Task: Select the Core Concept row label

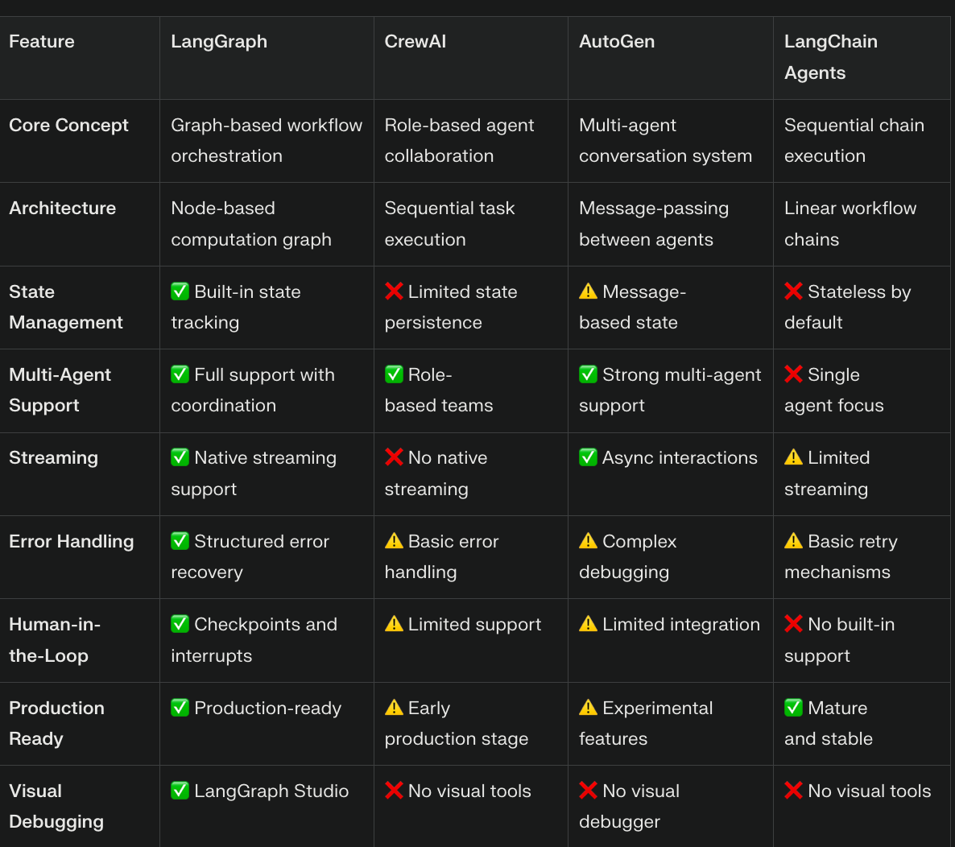Action: pos(68,125)
